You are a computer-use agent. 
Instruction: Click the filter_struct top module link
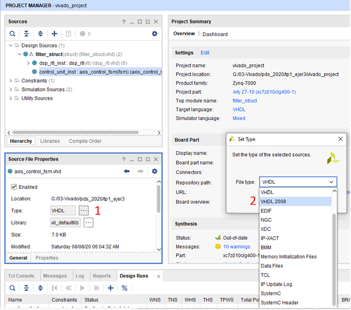tap(245, 101)
